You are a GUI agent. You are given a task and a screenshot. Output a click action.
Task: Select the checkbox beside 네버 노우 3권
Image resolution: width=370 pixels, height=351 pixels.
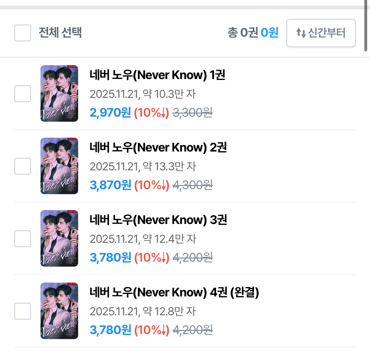23,239
